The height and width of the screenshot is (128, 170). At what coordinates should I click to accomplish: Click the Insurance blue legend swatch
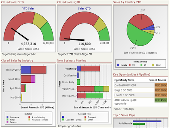point(7,117)
